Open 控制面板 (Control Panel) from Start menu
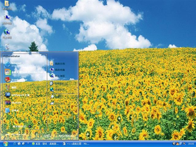This screenshot has height=147, width=196. coord(58,83)
